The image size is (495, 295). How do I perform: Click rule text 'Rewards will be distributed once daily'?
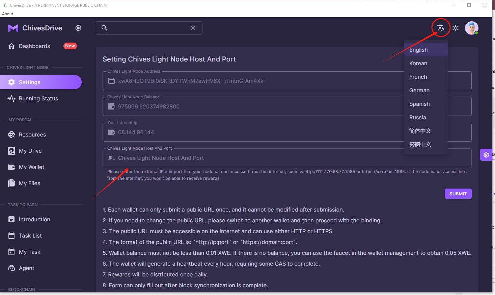tap(155, 274)
